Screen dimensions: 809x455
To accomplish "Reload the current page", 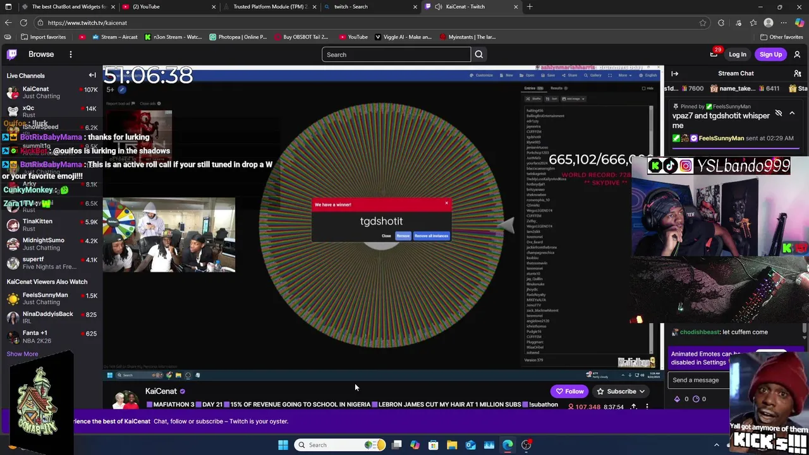I will [x=23, y=23].
